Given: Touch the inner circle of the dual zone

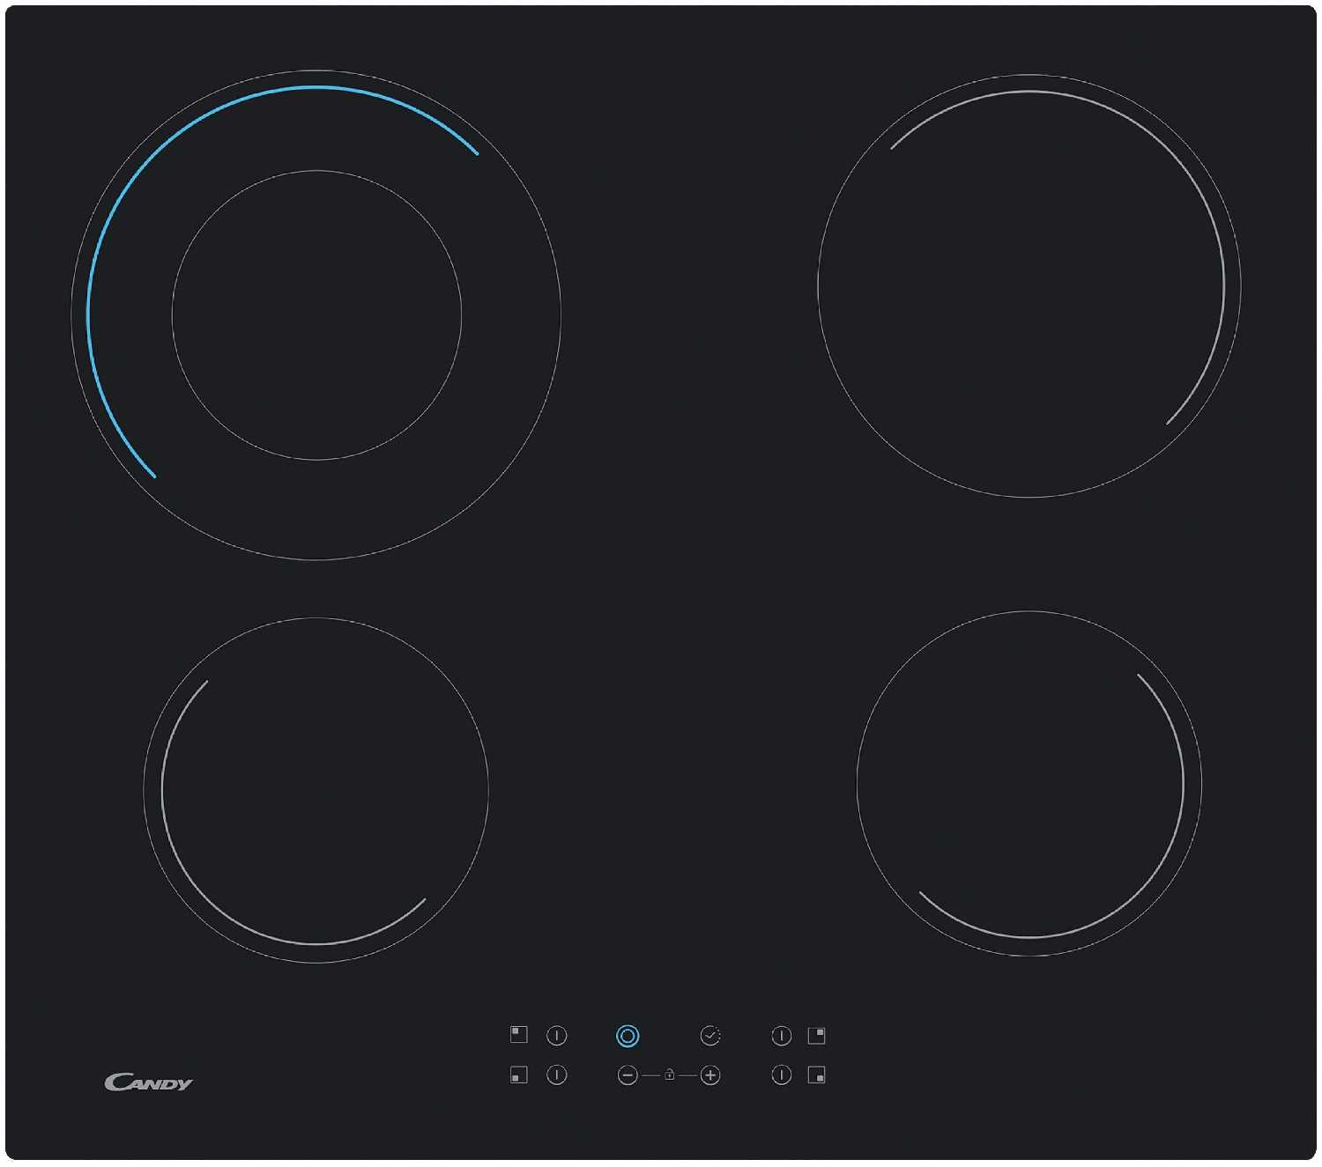Looking at the screenshot, I should (x=316, y=314).
